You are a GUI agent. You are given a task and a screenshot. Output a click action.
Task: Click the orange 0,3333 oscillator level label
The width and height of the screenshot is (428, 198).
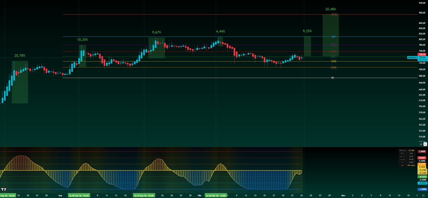(422, 164)
